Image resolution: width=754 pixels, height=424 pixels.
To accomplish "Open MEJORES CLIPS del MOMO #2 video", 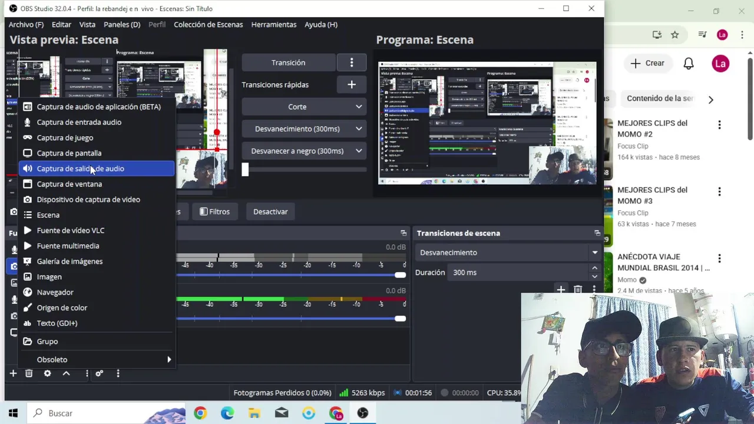I will click(x=652, y=128).
